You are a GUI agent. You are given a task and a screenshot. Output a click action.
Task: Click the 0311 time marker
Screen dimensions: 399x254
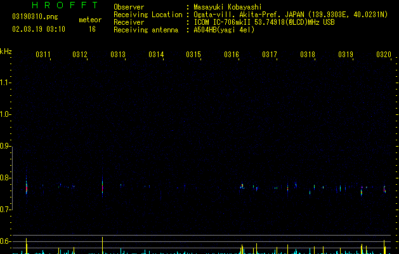coord(43,55)
